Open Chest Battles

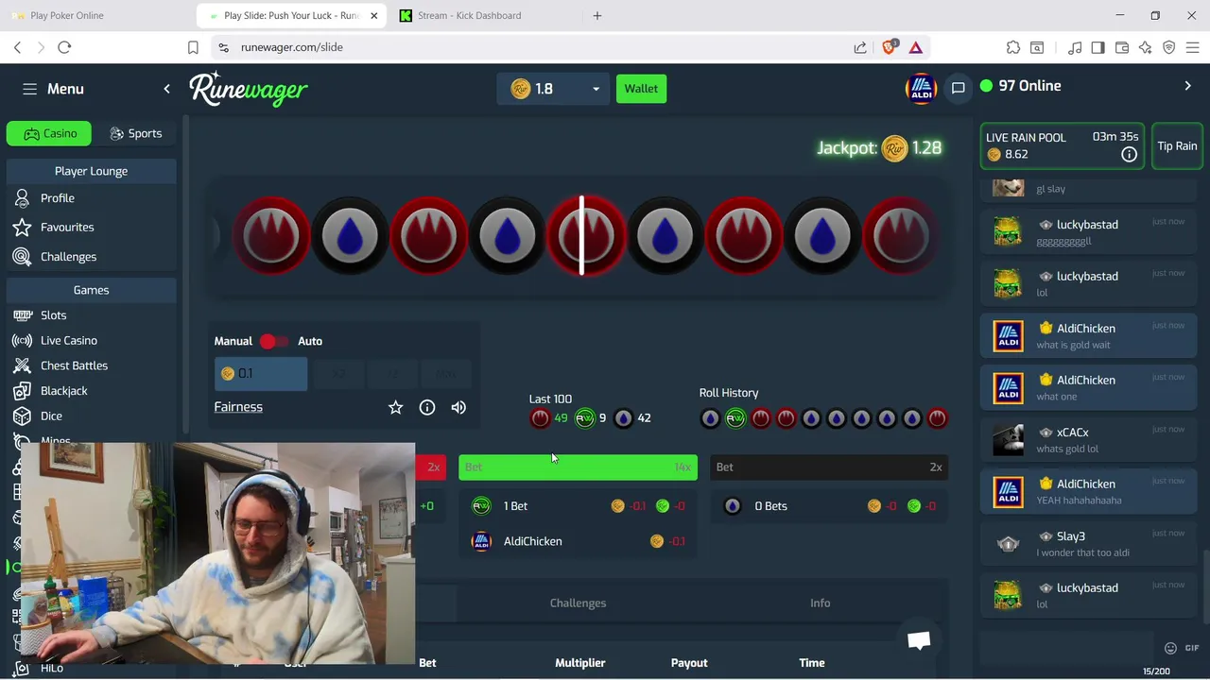74,365
